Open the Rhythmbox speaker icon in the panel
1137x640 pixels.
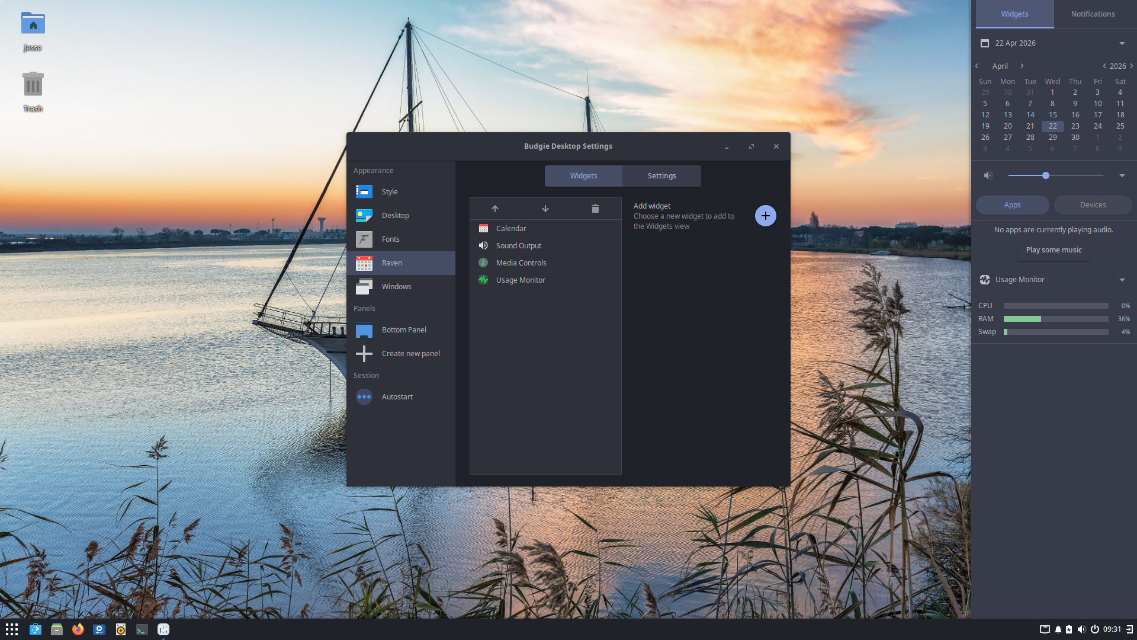pyautogui.click(x=121, y=629)
